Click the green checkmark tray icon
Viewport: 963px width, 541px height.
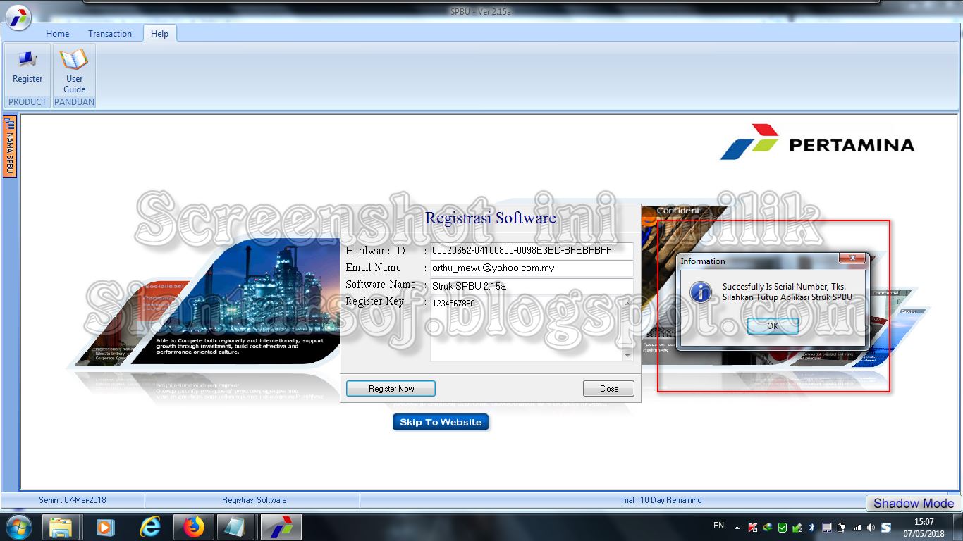click(x=782, y=527)
